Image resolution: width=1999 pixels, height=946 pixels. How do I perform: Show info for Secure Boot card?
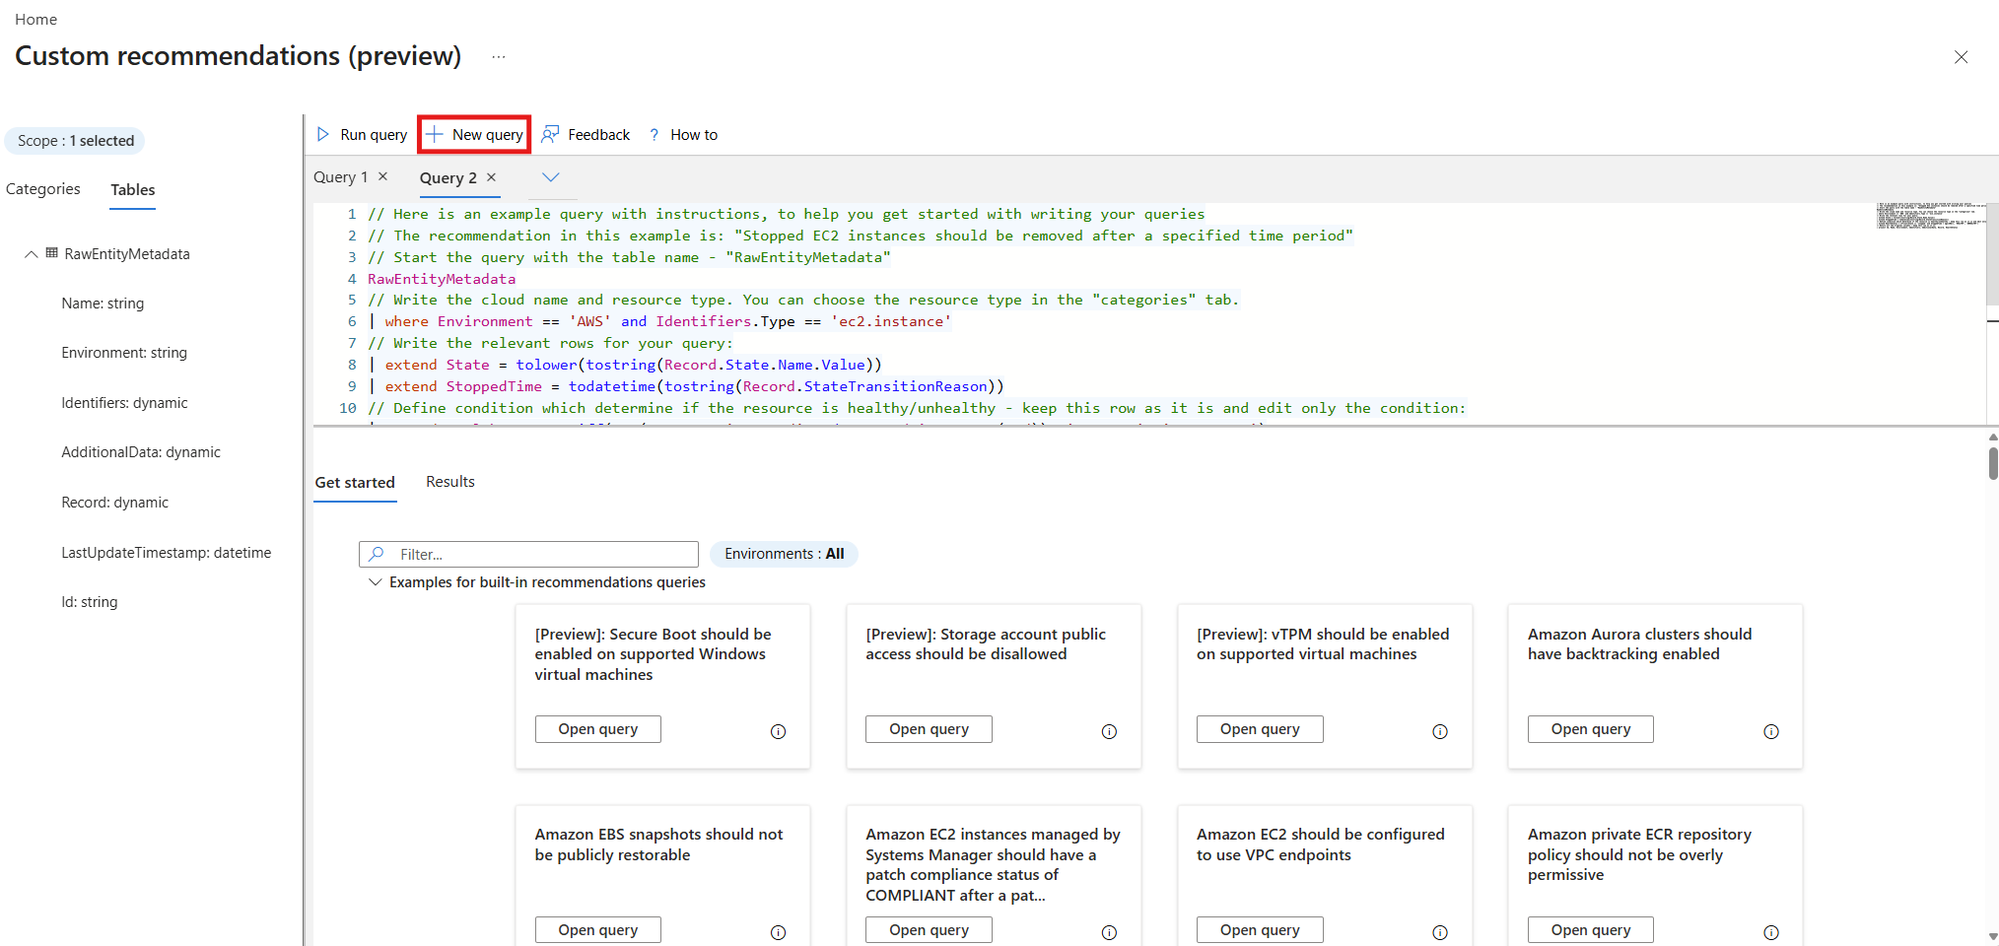pos(779,731)
